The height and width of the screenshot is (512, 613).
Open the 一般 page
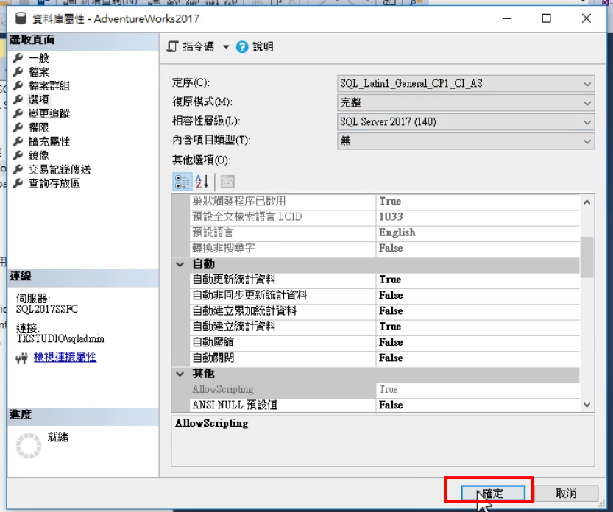39,58
